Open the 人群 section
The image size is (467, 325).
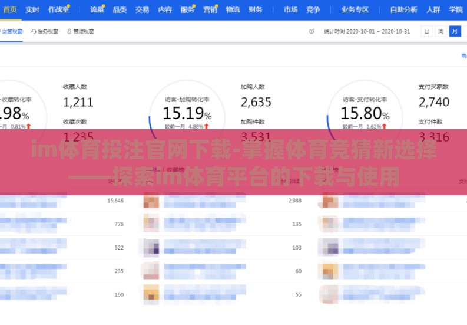coord(433,9)
